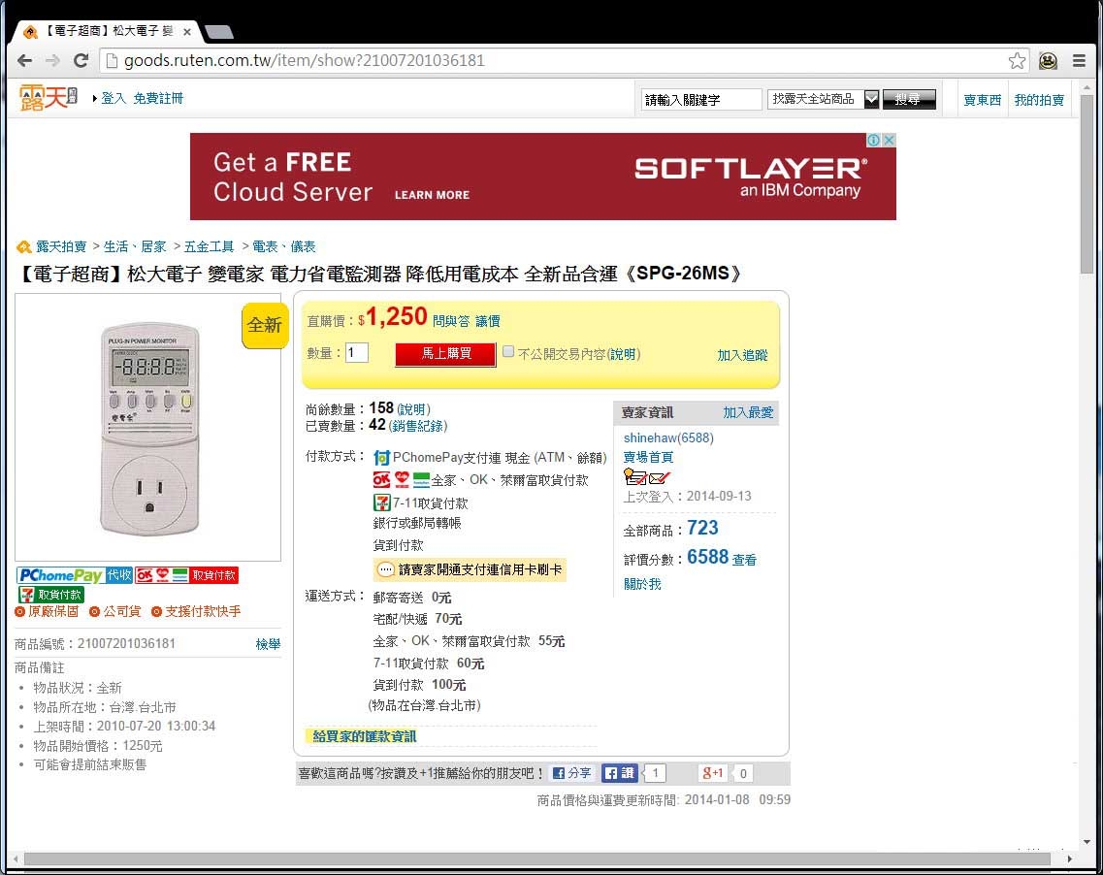Click the 7-11 取貨付款 payment icon
The width and height of the screenshot is (1103, 875).
pos(381,502)
